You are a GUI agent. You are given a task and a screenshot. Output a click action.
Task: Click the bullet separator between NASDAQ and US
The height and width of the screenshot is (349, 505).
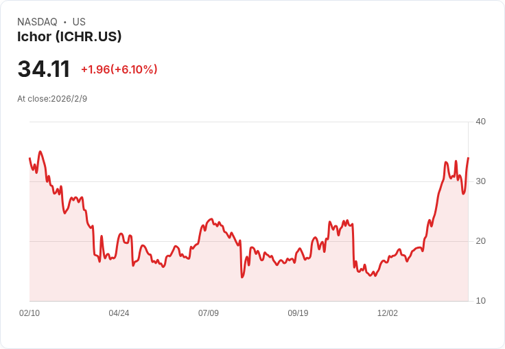(64, 22)
